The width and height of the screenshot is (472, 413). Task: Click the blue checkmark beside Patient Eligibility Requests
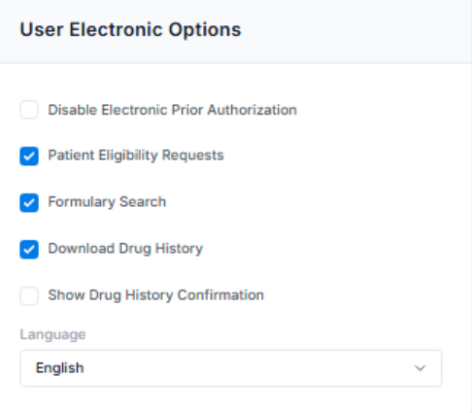29,156
